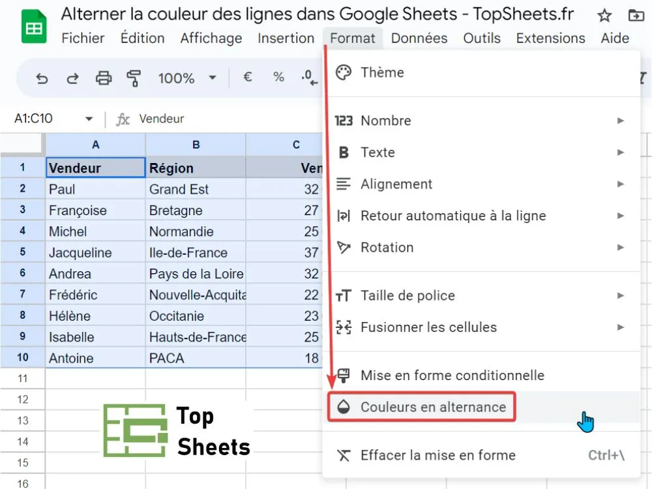Select Mise en forme conditionnelle
652x489 pixels.
[x=482, y=376]
